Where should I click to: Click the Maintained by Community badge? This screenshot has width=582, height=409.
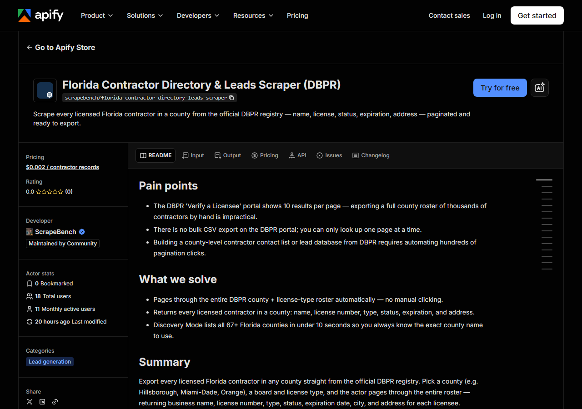point(63,244)
